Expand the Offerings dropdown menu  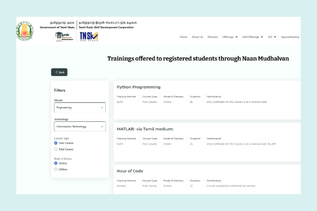pyautogui.click(x=230, y=37)
